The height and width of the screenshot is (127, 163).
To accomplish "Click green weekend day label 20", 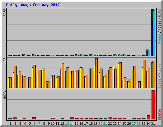I will point(100,124).
